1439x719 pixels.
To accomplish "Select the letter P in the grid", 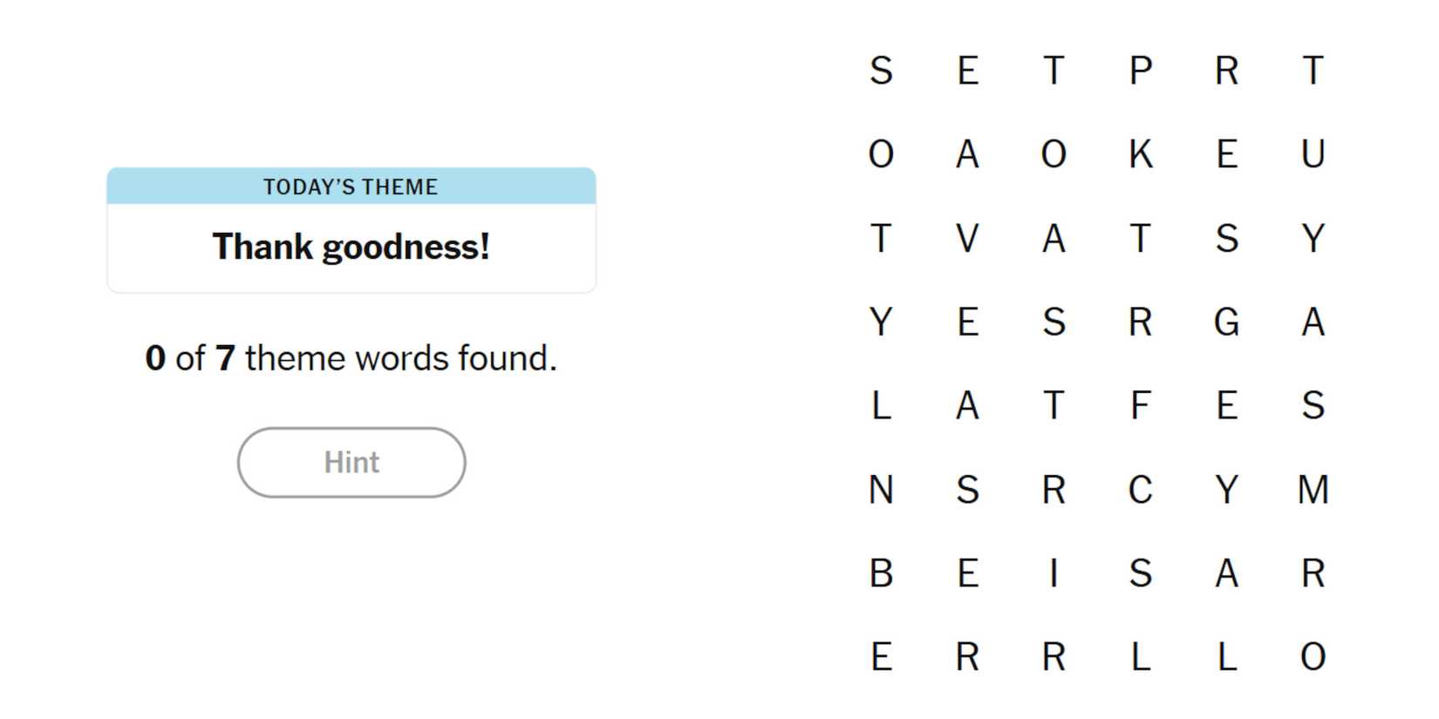I will coord(1140,71).
